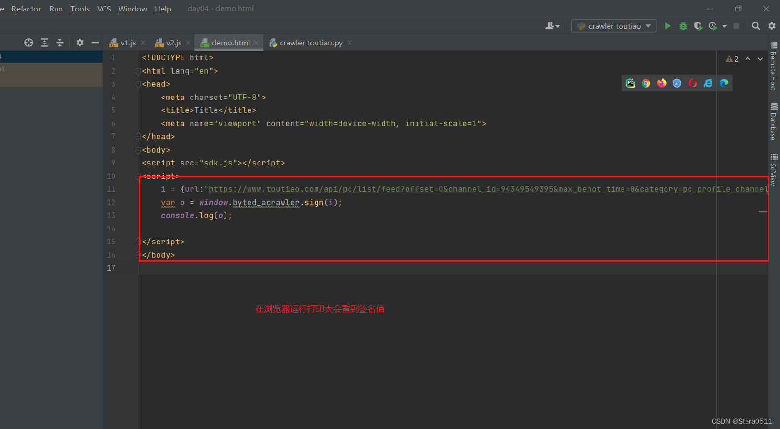Click the byted_acrawler identifier
The width and height of the screenshot is (780, 429).
266,203
